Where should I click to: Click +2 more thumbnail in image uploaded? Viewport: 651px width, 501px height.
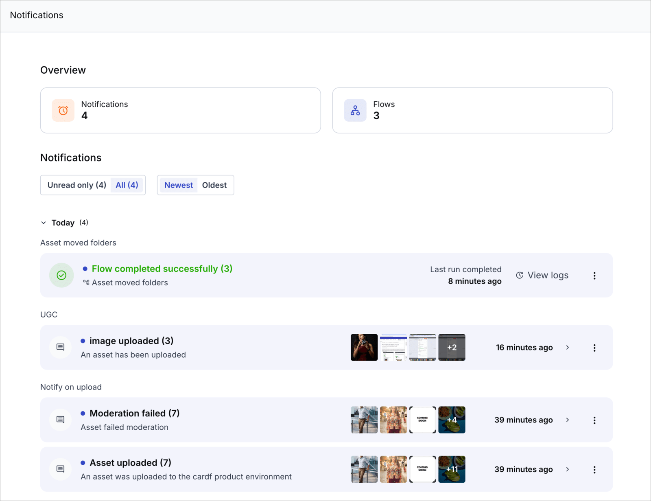click(452, 348)
